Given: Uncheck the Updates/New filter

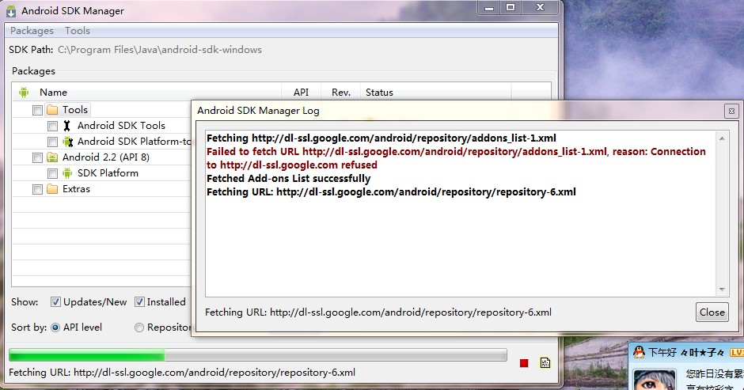Looking at the screenshot, I should click(x=55, y=301).
